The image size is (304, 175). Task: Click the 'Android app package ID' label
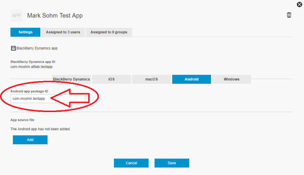pos(29,91)
